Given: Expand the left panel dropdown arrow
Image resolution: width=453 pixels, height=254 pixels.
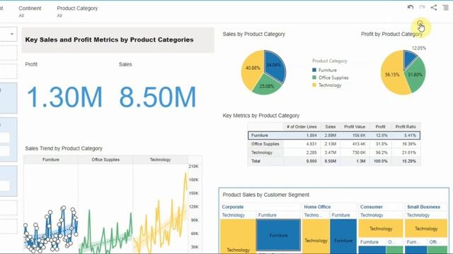Looking at the screenshot, I should 12,34.
